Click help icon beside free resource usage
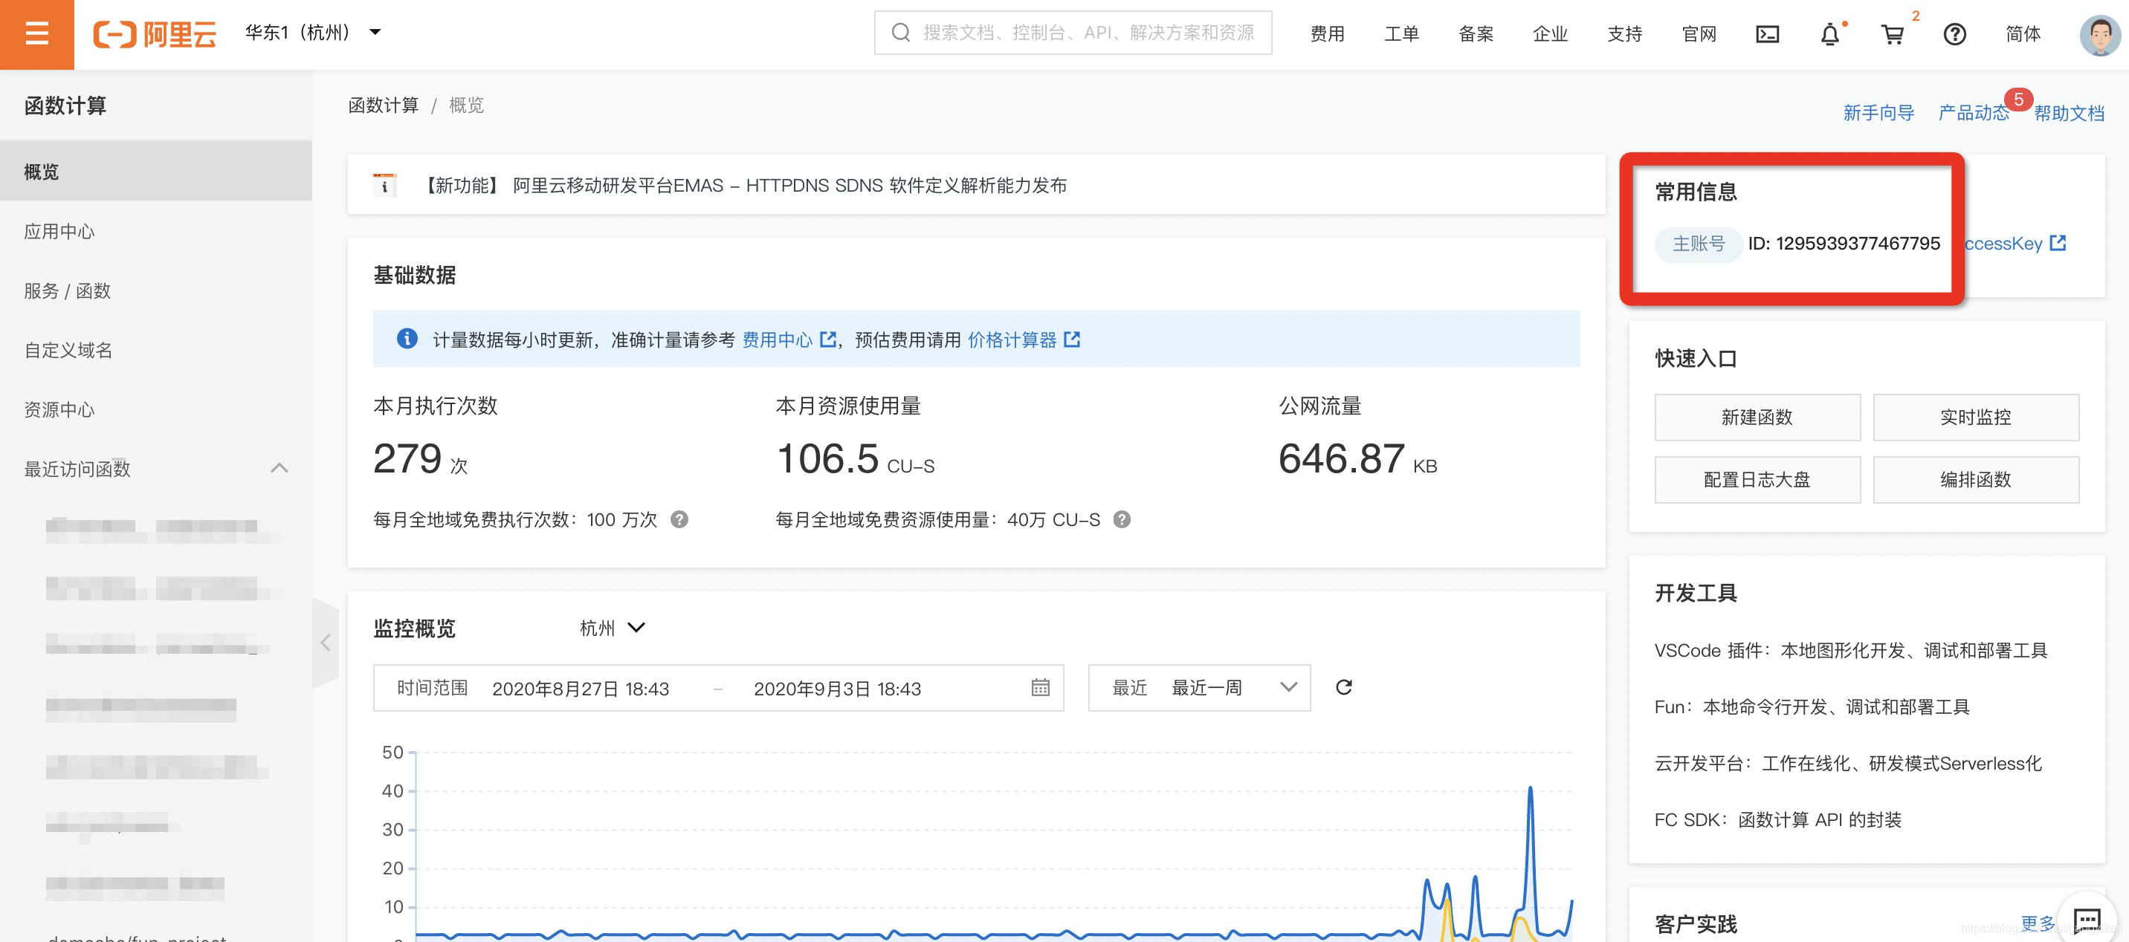Viewport: 2129px width, 942px height. (1121, 520)
